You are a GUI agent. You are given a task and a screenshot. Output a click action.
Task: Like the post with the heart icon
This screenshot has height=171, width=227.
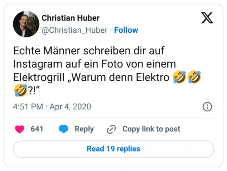pyautogui.click(x=19, y=129)
